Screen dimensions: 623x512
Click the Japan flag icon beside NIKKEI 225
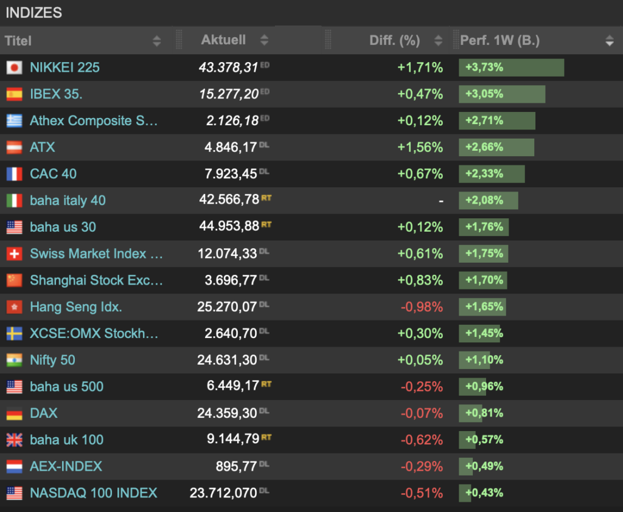click(x=15, y=67)
